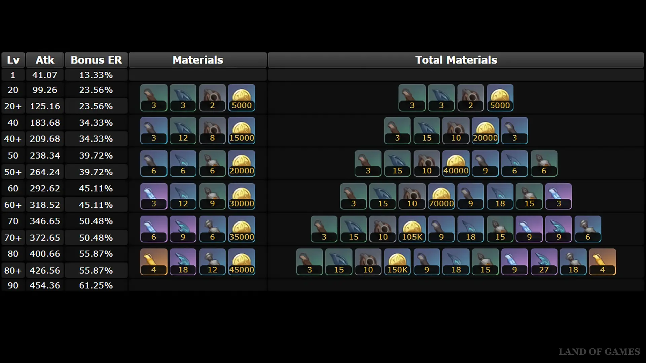Click the Total Materials column header
The image size is (646, 363).
456,60
